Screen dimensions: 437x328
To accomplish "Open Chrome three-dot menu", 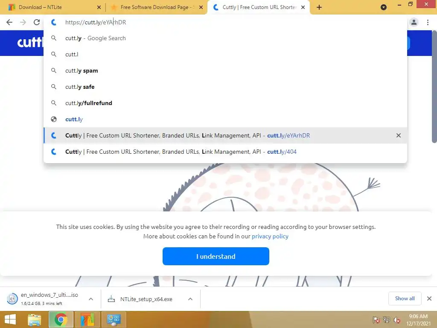I will [428, 22].
